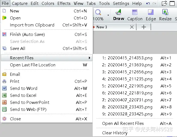This screenshot has height=137, width=177.
Task: Open the Caption tool
Action: point(135,15)
